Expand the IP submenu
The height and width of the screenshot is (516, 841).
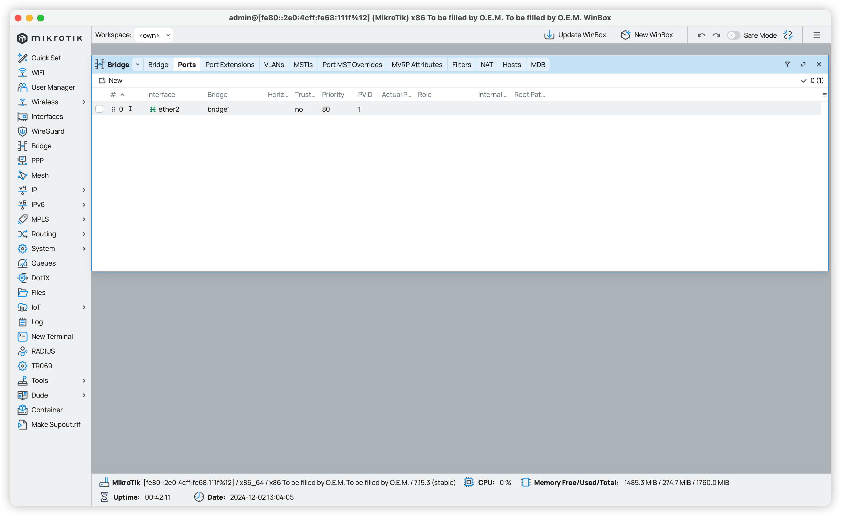[84, 190]
